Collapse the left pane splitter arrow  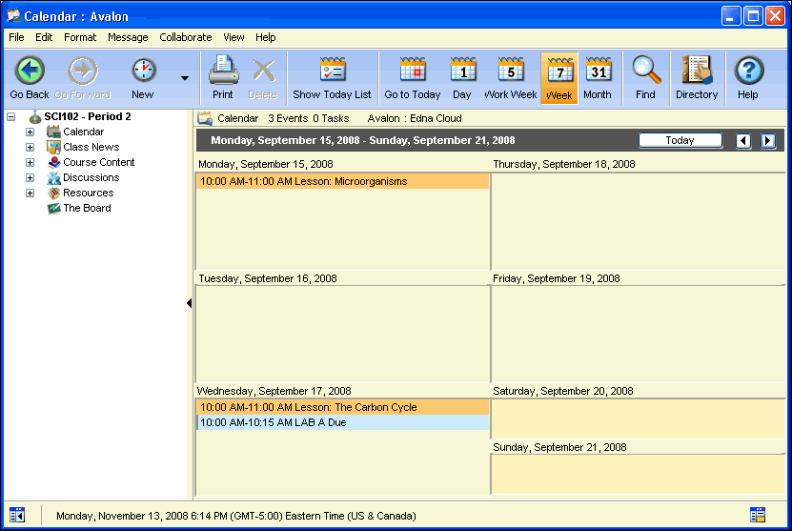[189, 303]
